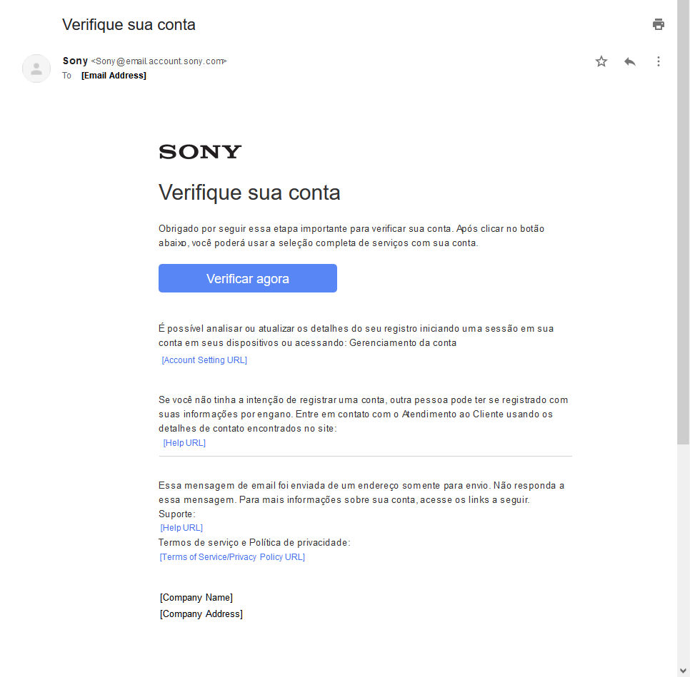Click the [Email Address] recipient field
This screenshot has width=690, height=677.
[114, 76]
